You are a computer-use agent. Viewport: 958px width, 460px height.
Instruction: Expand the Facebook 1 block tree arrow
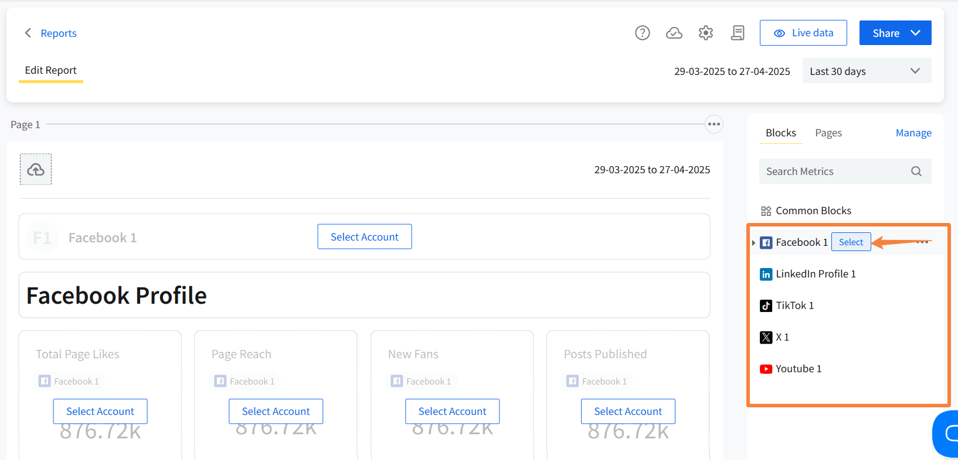pos(753,243)
